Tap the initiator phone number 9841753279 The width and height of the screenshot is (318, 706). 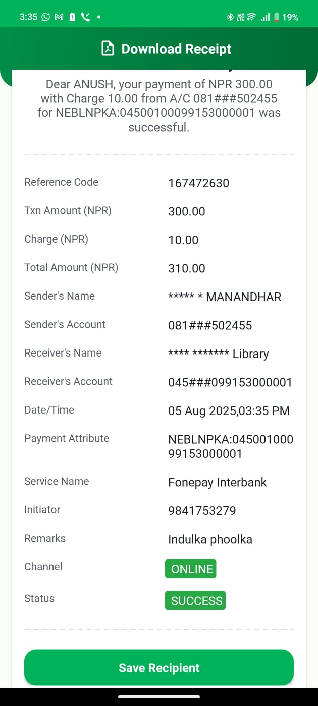(x=202, y=511)
